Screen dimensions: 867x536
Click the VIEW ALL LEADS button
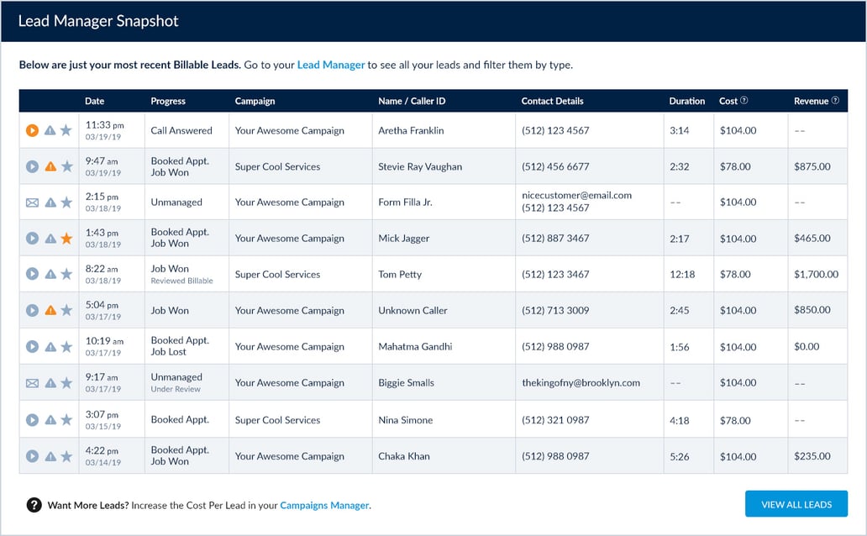point(795,503)
